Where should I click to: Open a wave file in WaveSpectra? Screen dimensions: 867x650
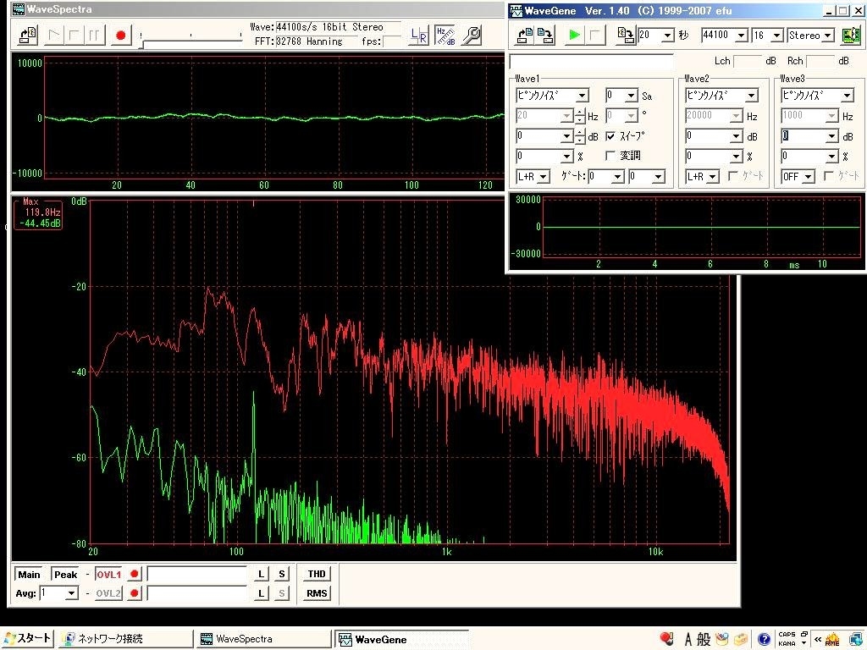click(x=28, y=36)
